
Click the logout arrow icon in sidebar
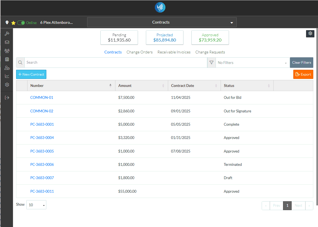coord(7,97)
